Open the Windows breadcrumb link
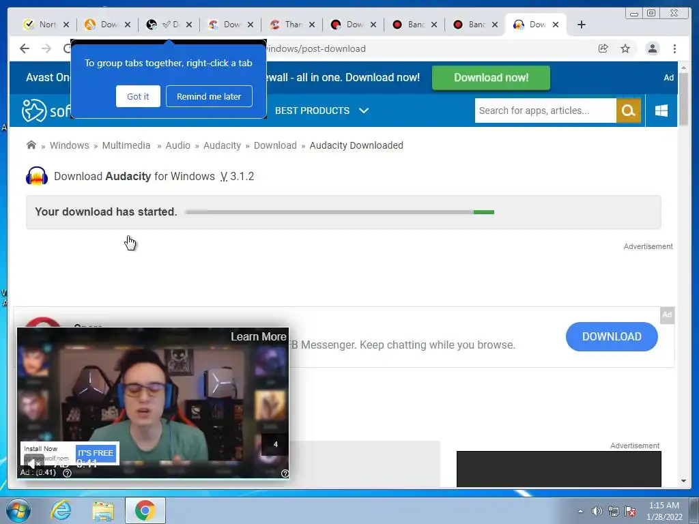Image resolution: width=699 pixels, height=524 pixels. 69,145
